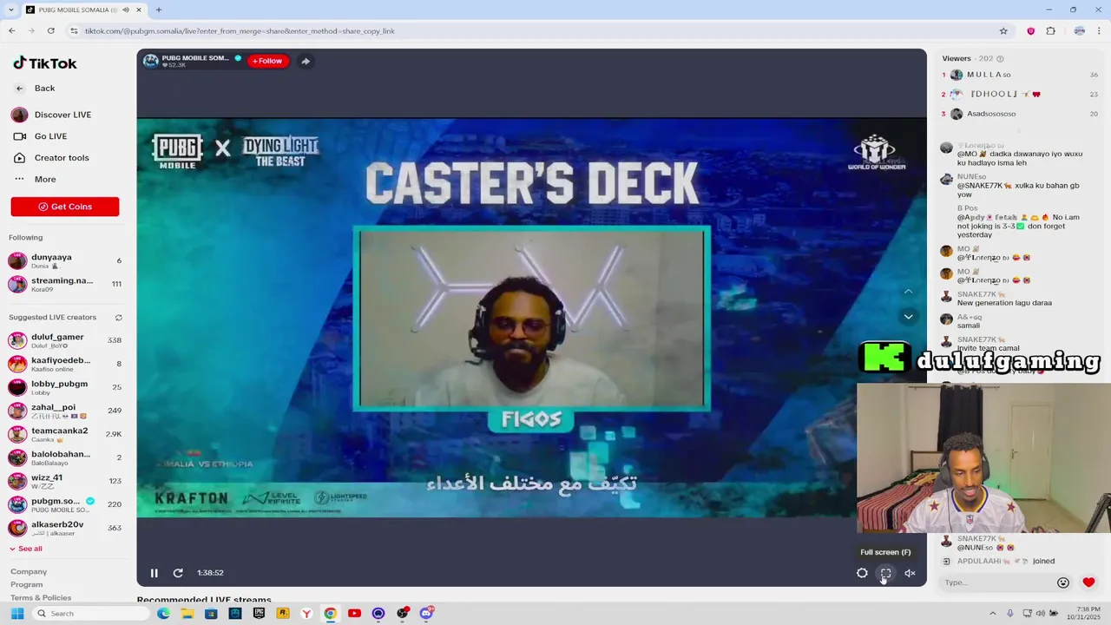Select viewer Asadsosososo ranked third

coord(1020,114)
